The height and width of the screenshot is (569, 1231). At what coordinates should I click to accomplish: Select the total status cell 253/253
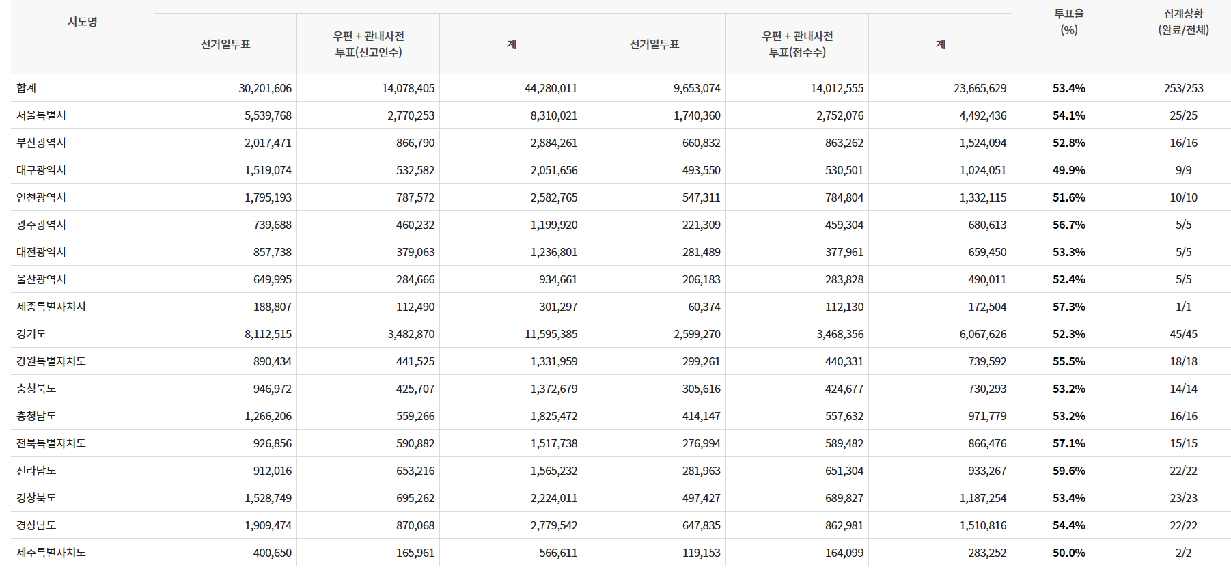[x=1183, y=88]
